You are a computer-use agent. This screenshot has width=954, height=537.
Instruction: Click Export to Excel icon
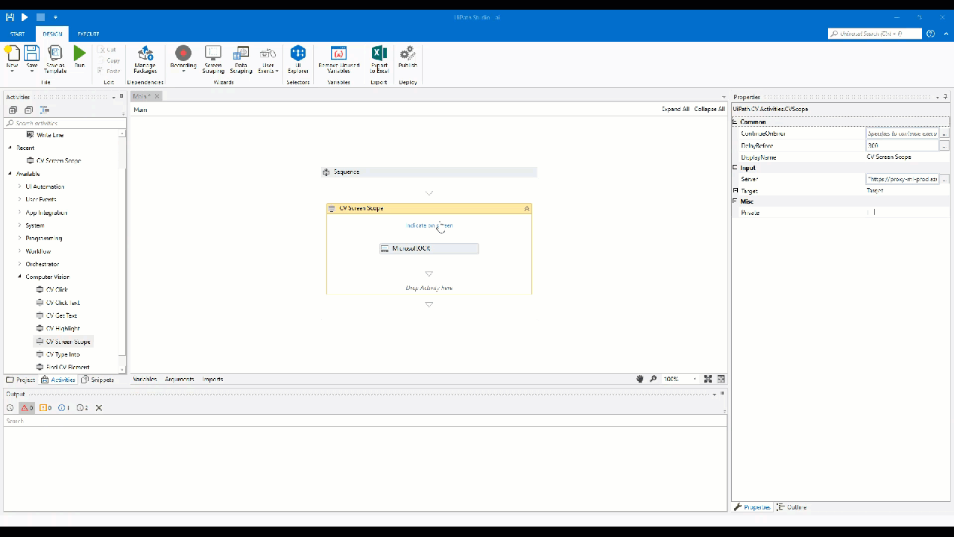(379, 53)
